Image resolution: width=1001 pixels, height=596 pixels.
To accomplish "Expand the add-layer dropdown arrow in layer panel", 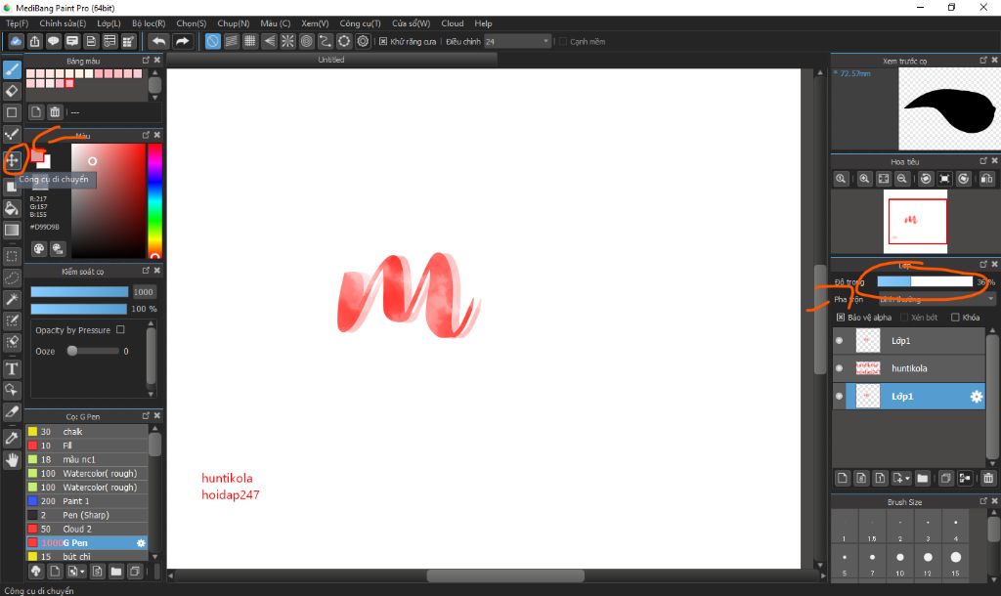I will pyautogui.click(x=907, y=478).
